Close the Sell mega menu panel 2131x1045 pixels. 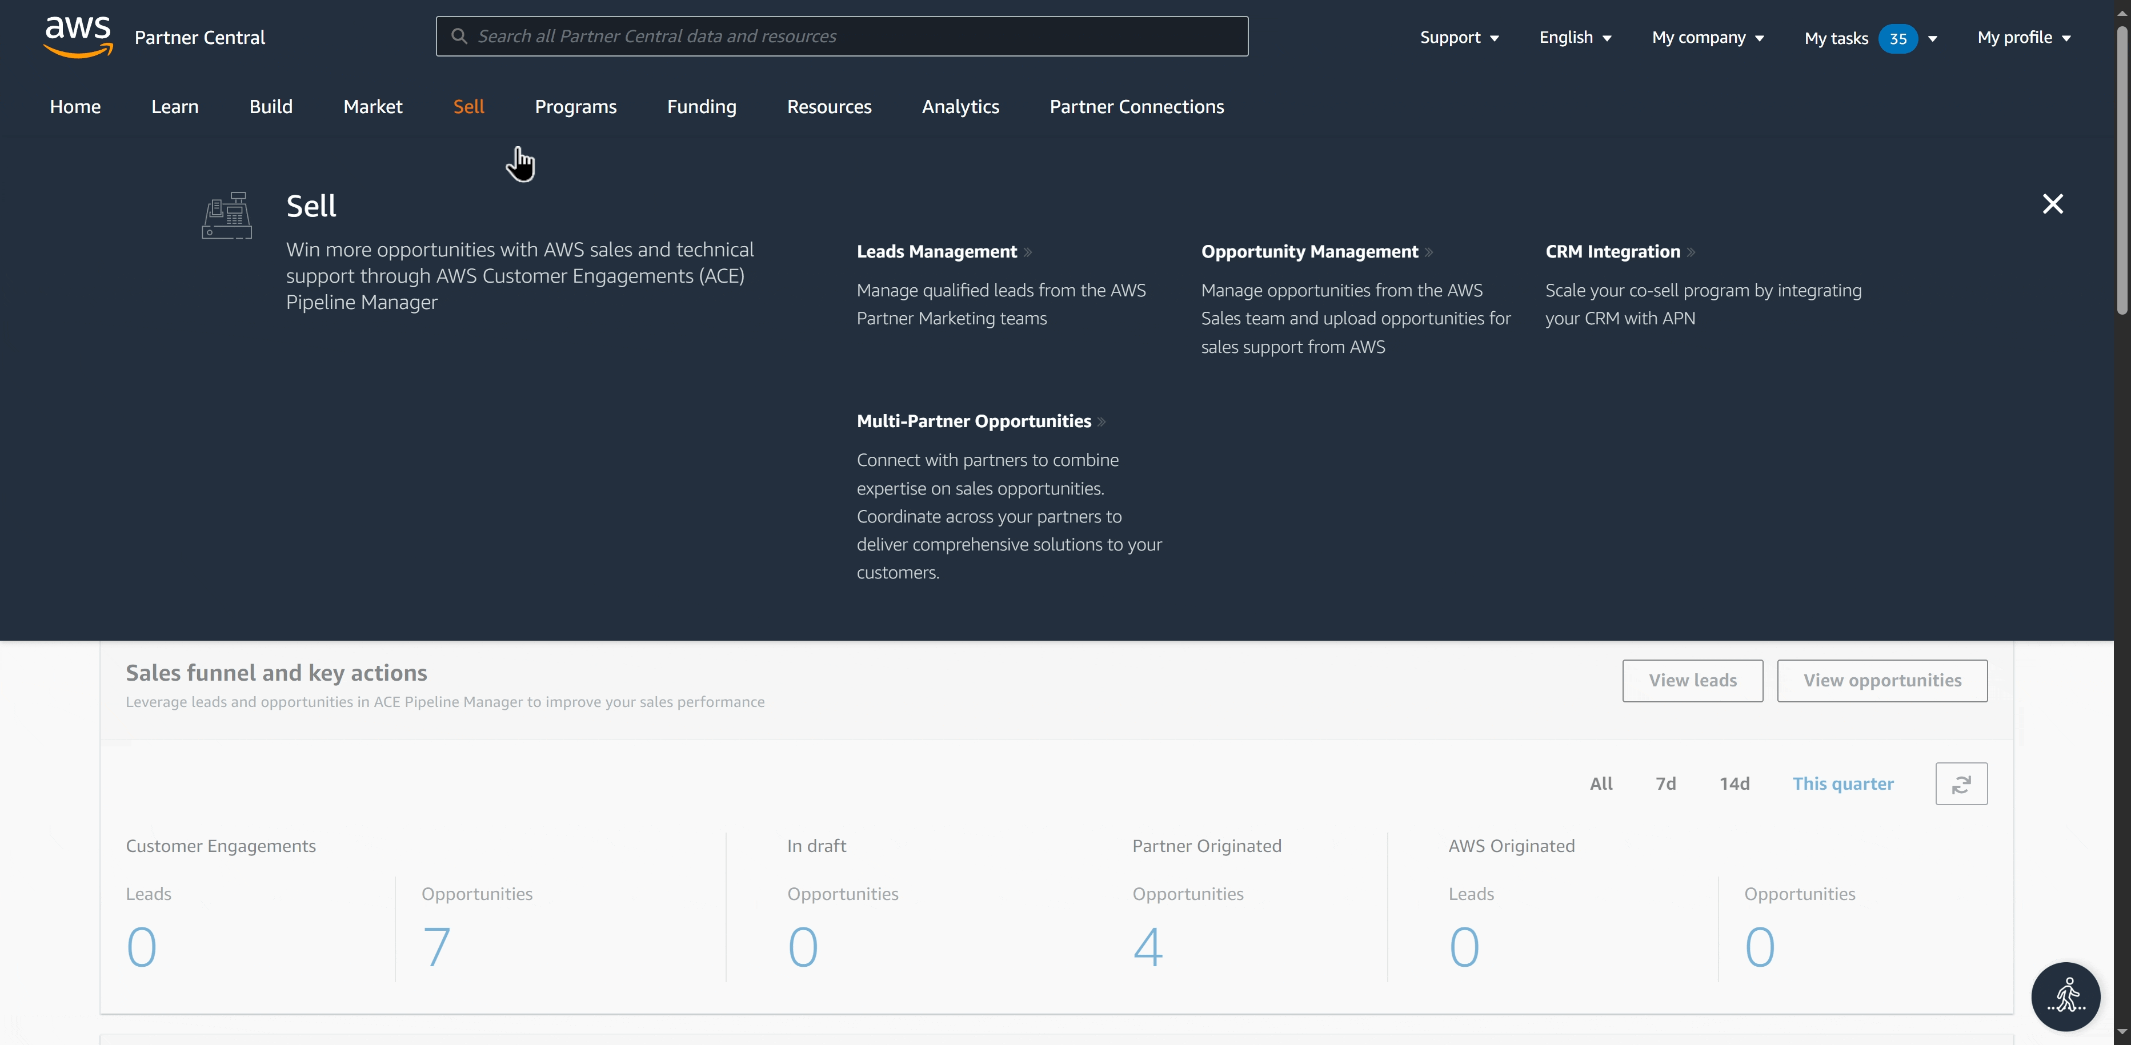coord(2052,204)
